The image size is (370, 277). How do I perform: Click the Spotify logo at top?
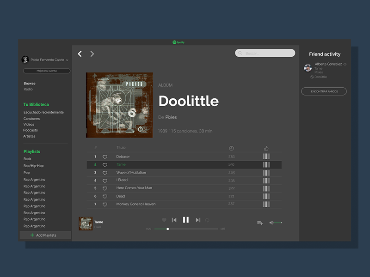[x=179, y=42]
